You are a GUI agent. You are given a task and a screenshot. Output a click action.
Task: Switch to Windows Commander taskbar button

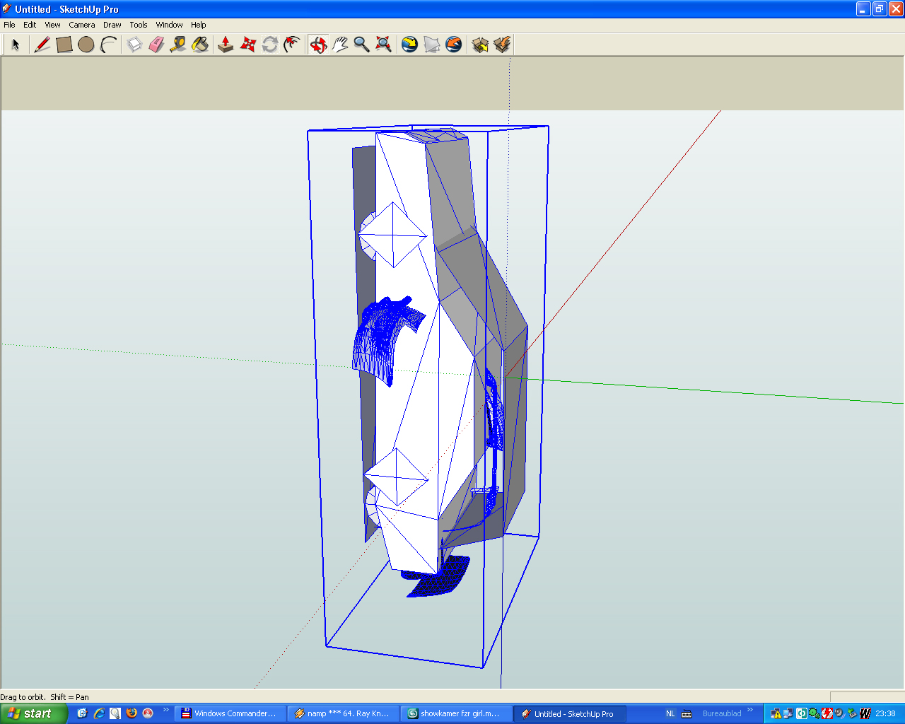[x=231, y=713]
